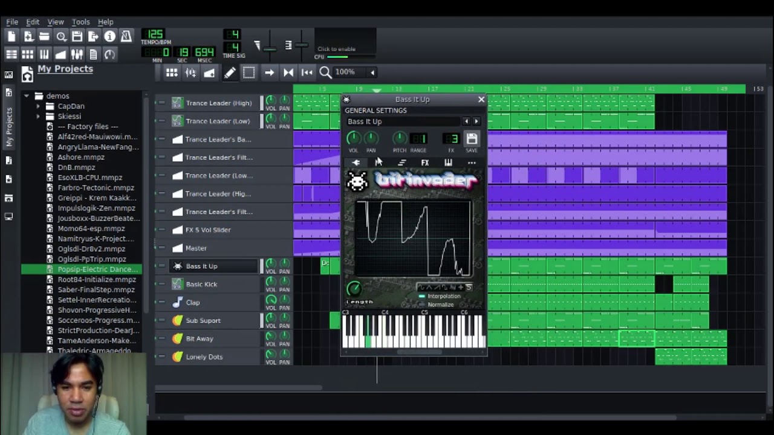Click the BitInvader sample length knob
774x435 pixels.
(354, 288)
